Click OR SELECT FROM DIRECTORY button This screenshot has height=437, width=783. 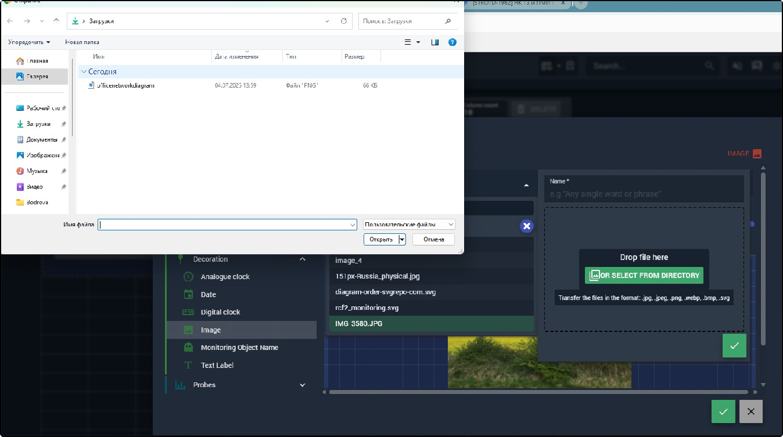point(644,276)
